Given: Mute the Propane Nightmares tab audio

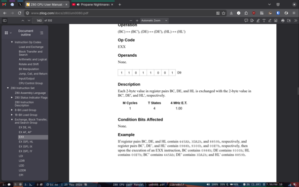Looking at the screenshot, I should 78,4.
